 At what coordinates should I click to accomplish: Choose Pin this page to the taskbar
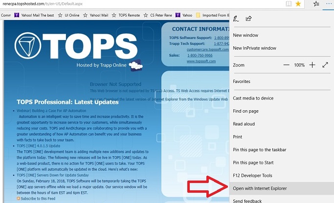[282, 150]
